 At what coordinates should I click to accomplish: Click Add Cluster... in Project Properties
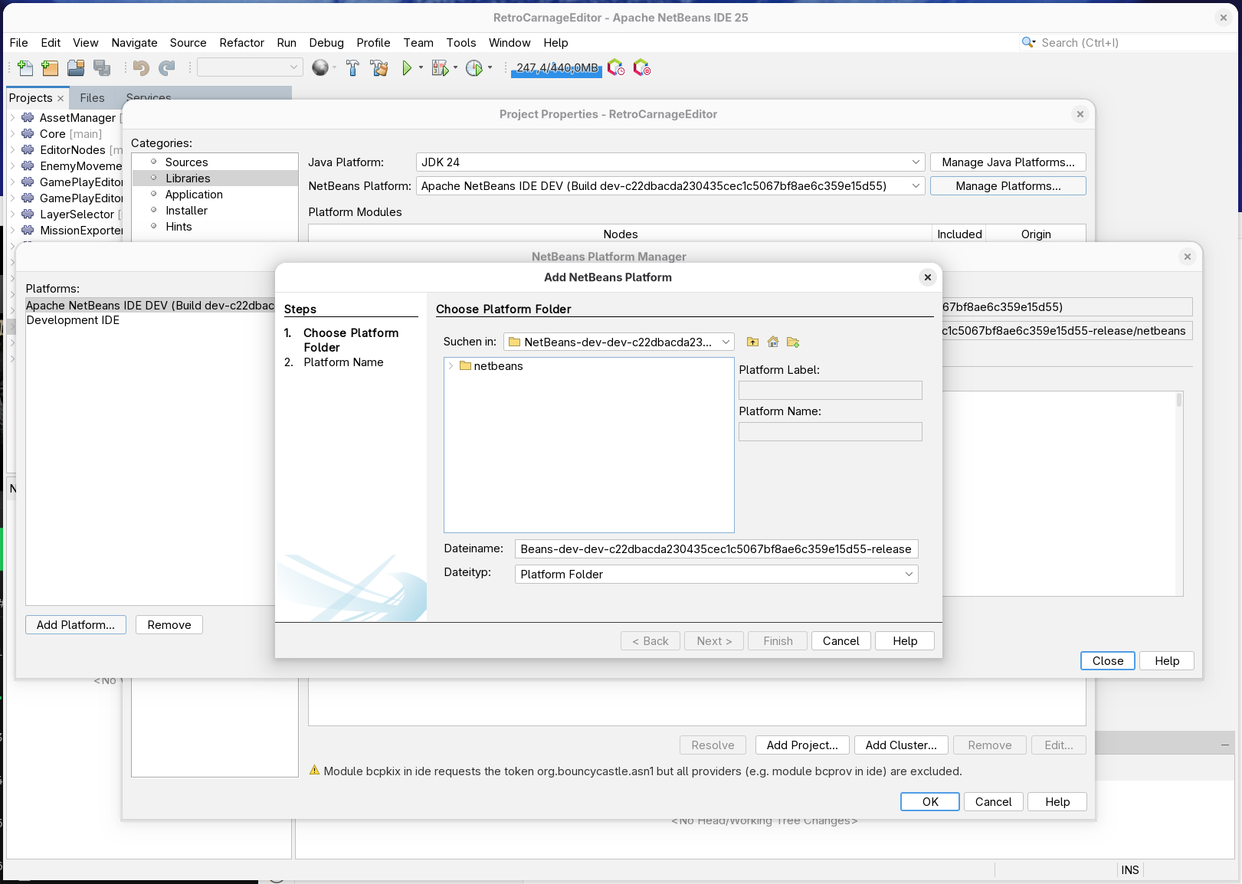[901, 745]
